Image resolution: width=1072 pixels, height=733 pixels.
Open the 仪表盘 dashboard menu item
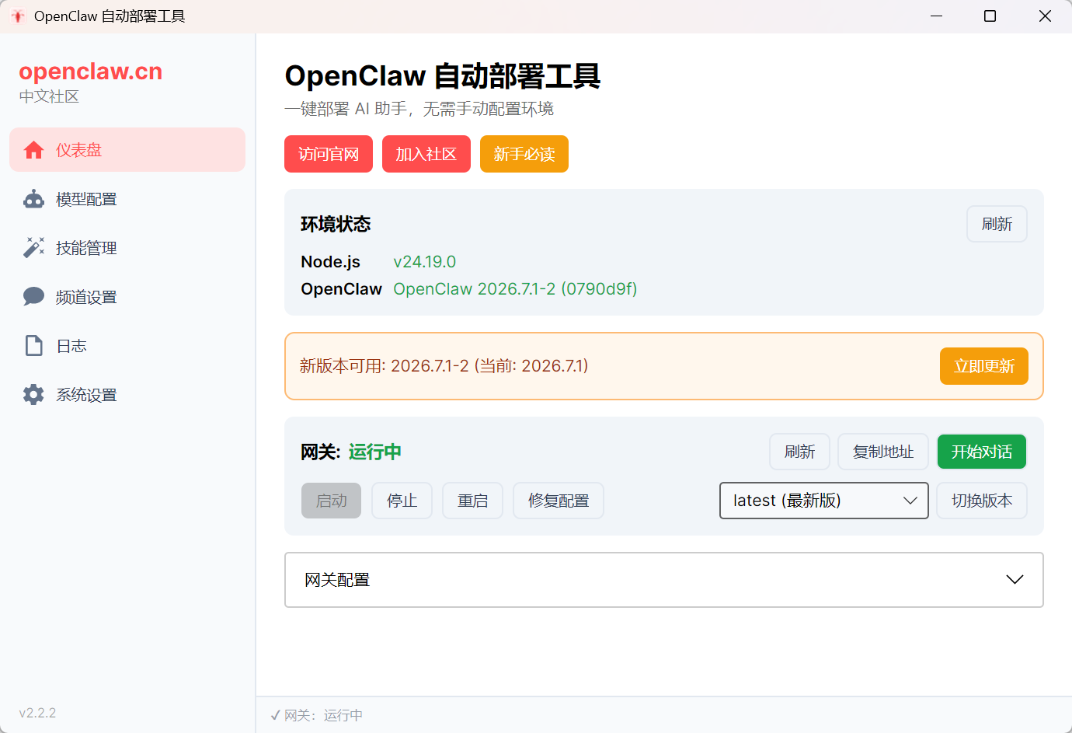[x=127, y=150]
